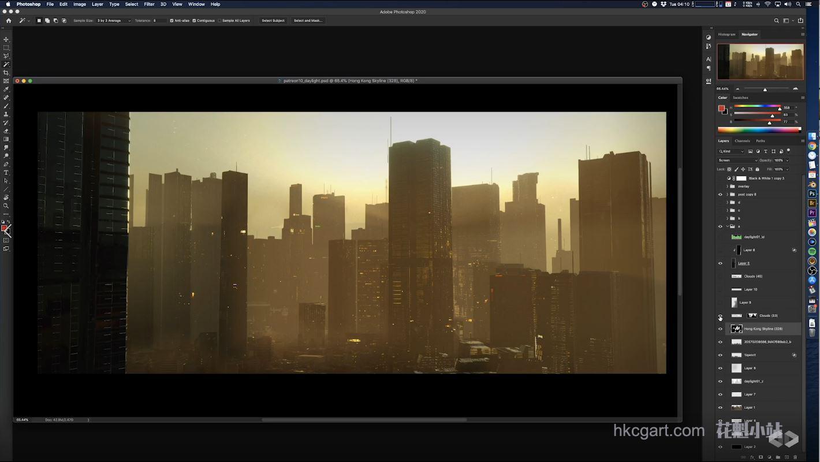Viewport: 820px width, 462px height.
Task: Select the Zoom tool
Action: (6, 206)
